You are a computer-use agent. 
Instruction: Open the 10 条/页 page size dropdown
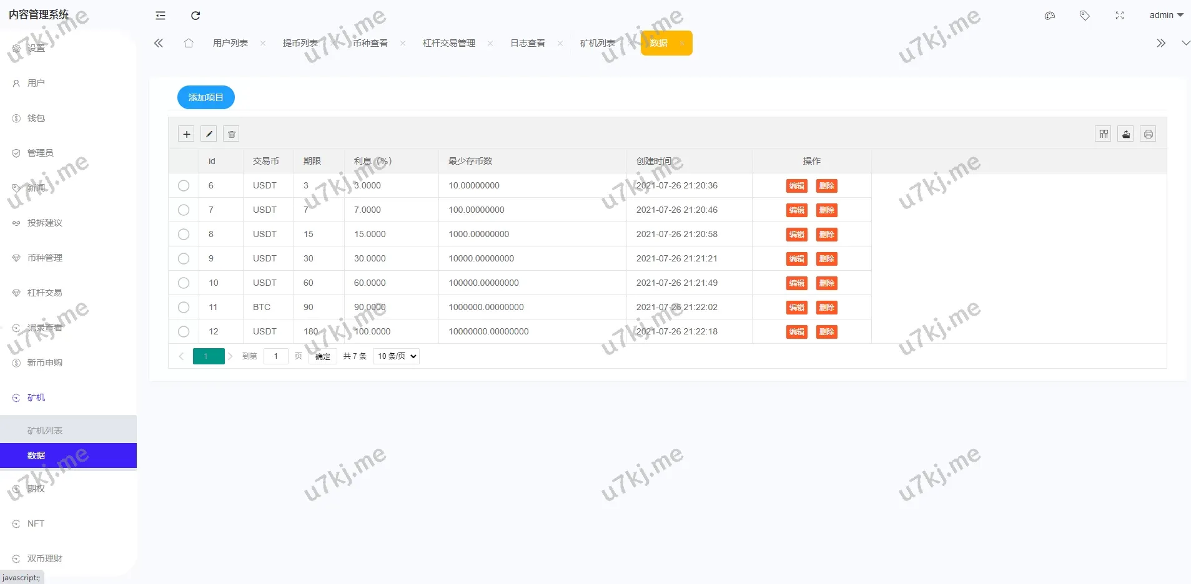click(396, 356)
